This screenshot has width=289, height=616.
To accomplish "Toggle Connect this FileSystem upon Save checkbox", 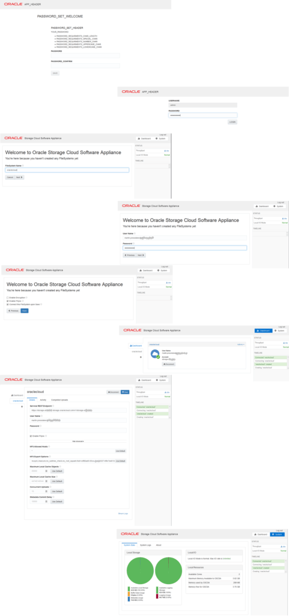I will coord(7,304).
